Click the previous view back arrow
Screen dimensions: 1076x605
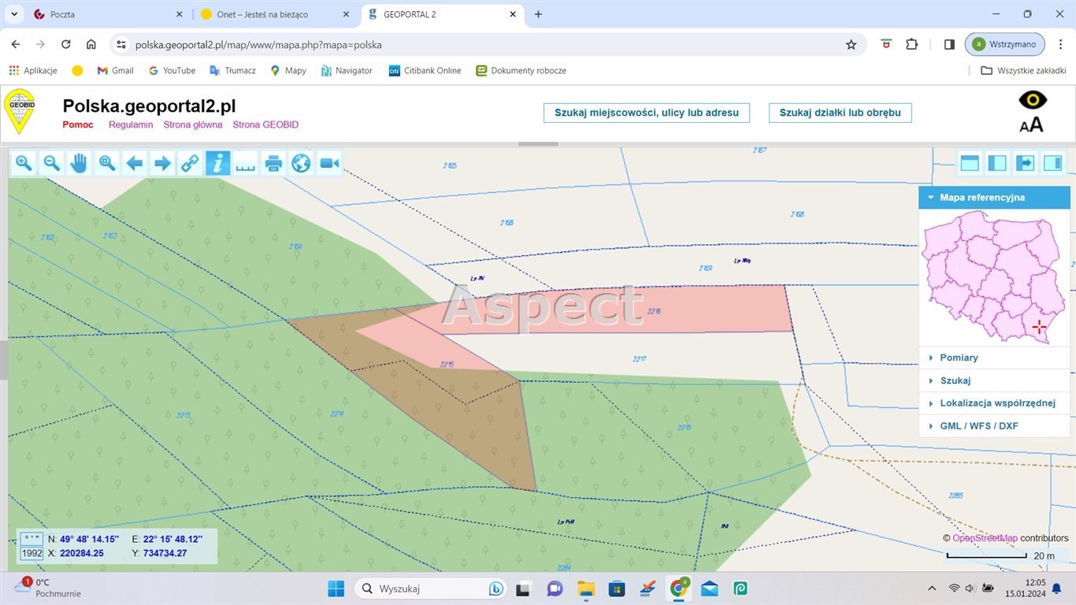[x=134, y=163]
